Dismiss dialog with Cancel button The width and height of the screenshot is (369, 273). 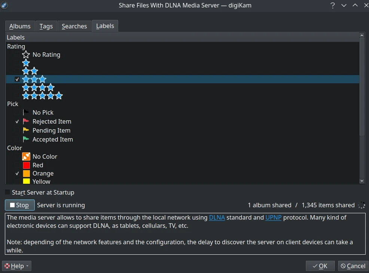tap(353, 266)
